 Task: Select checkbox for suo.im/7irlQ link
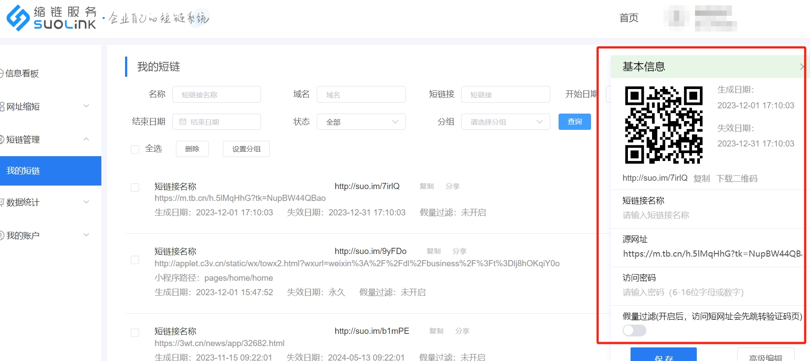135,188
